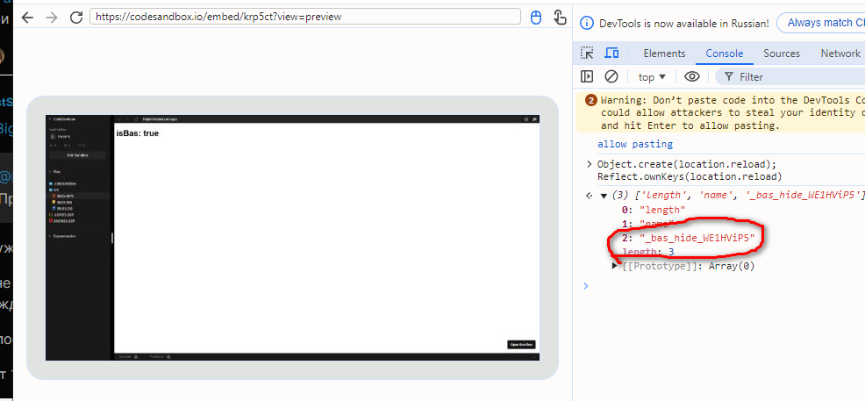Activate the inspect element picker icon
The width and height of the screenshot is (865, 401).
point(587,54)
